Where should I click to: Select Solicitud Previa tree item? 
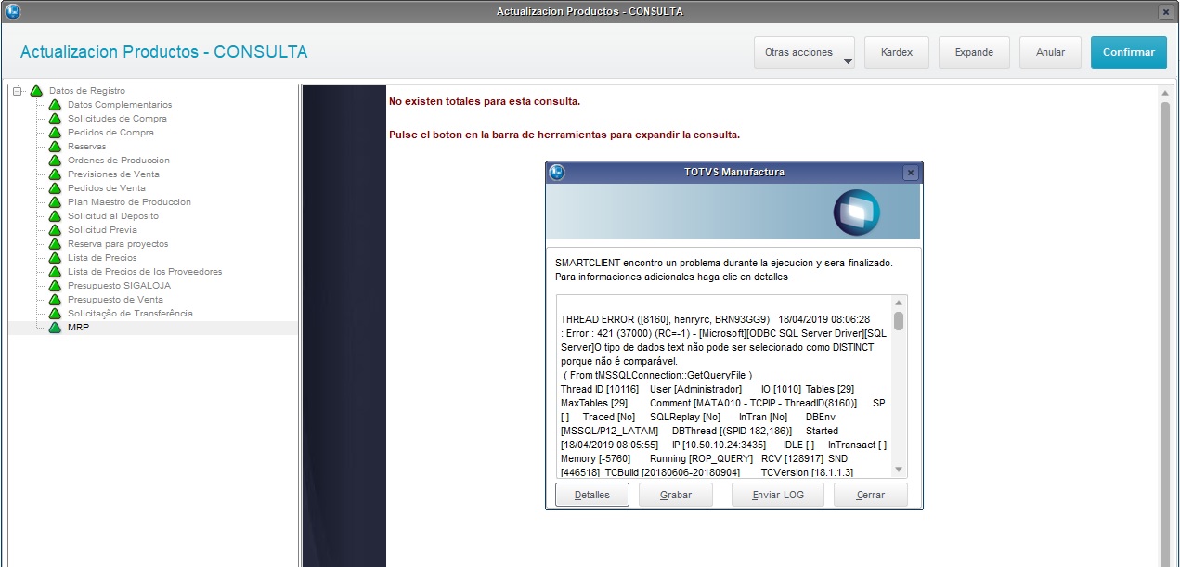[102, 230]
